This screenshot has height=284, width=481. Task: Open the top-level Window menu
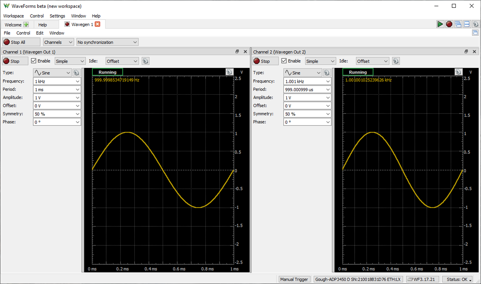[x=78, y=16]
